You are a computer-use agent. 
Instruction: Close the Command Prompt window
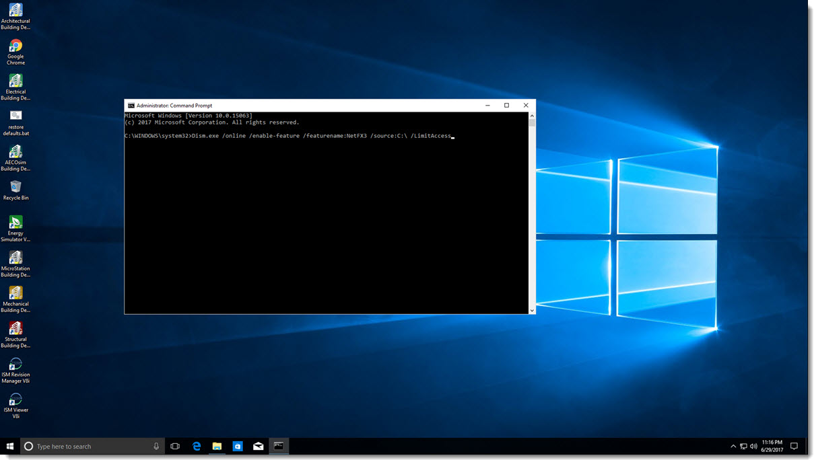(x=526, y=106)
